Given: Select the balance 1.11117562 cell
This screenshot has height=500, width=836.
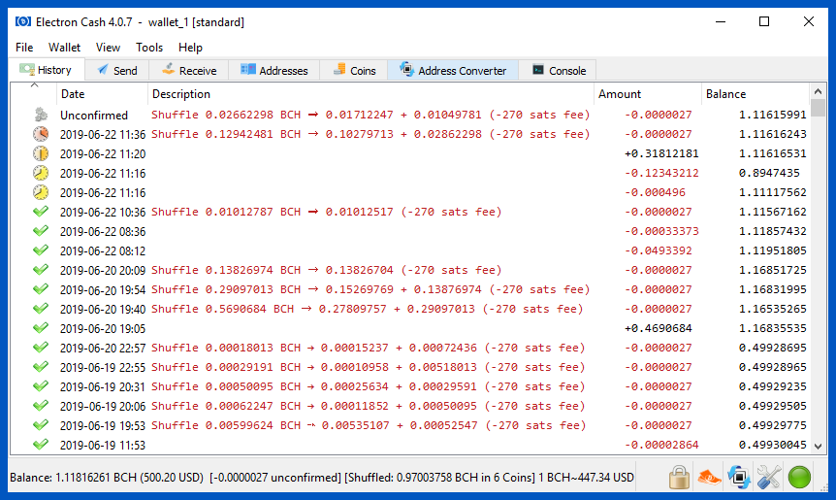Looking at the screenshot, I should pyautogui.click(x=772, y=192).
